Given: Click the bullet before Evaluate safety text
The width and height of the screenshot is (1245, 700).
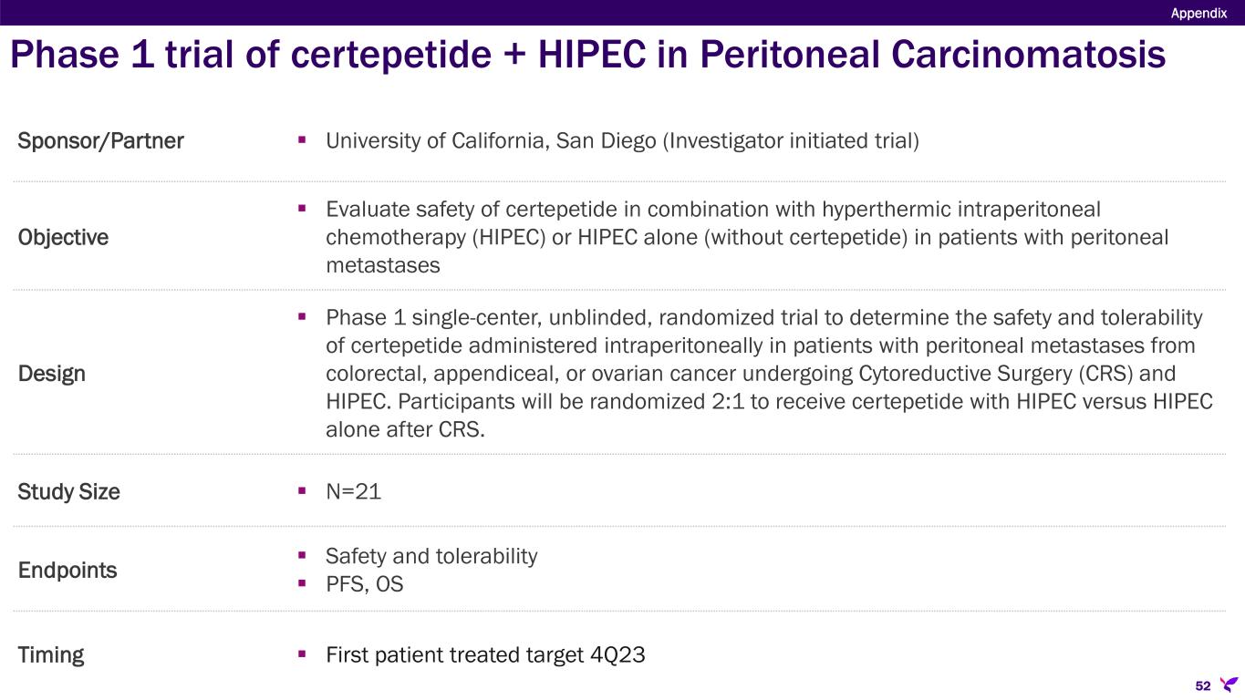Looking at the screenshot, I should click(304, 210).
